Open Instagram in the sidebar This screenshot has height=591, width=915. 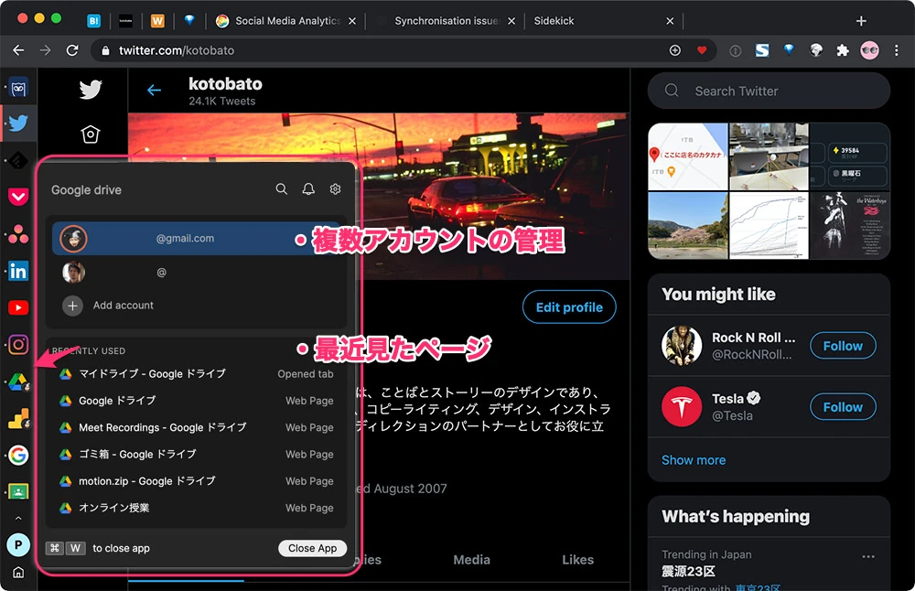point(18,344)
